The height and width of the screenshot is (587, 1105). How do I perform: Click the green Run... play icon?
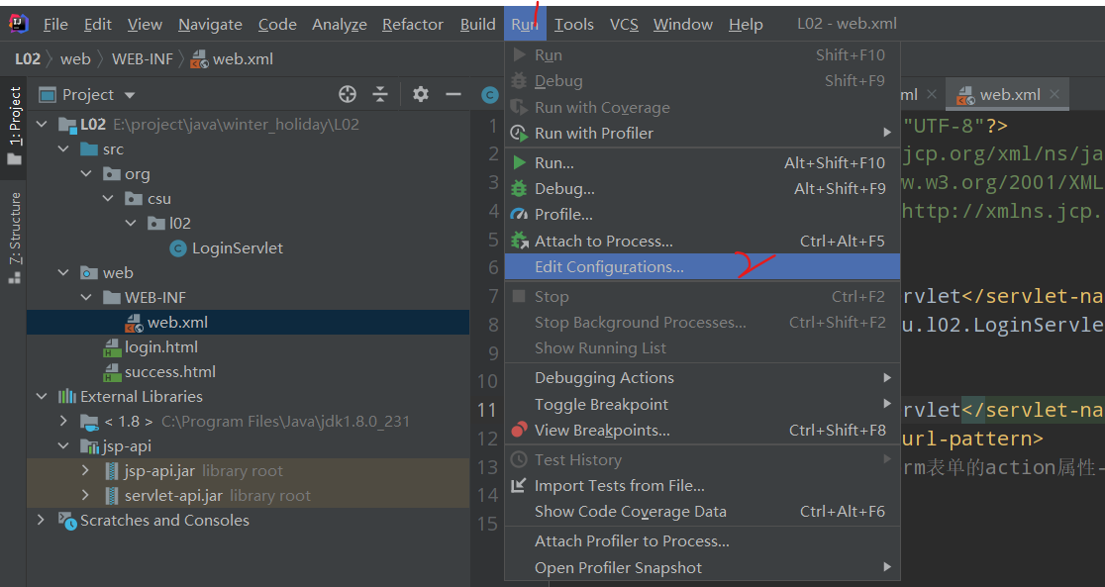(x=520, y=162)
